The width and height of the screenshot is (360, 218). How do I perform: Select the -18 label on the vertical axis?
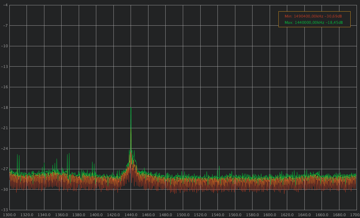coord(4,108)
